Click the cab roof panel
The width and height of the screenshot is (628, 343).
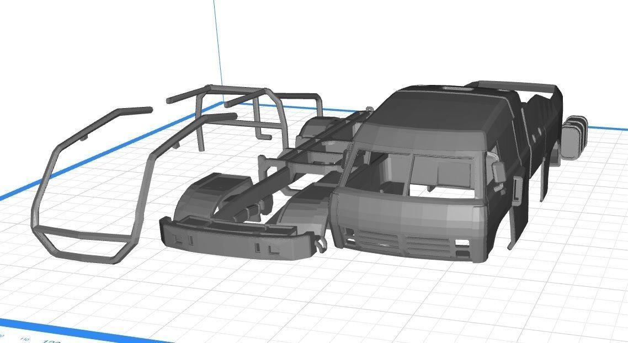click(437, 110)
